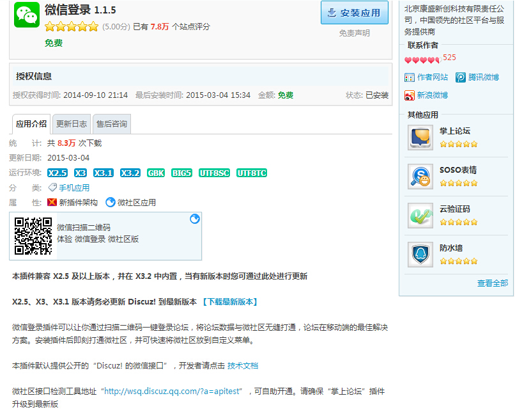Click the SOSO表情 app icon
Screen dimensions: 515x412
420,177
